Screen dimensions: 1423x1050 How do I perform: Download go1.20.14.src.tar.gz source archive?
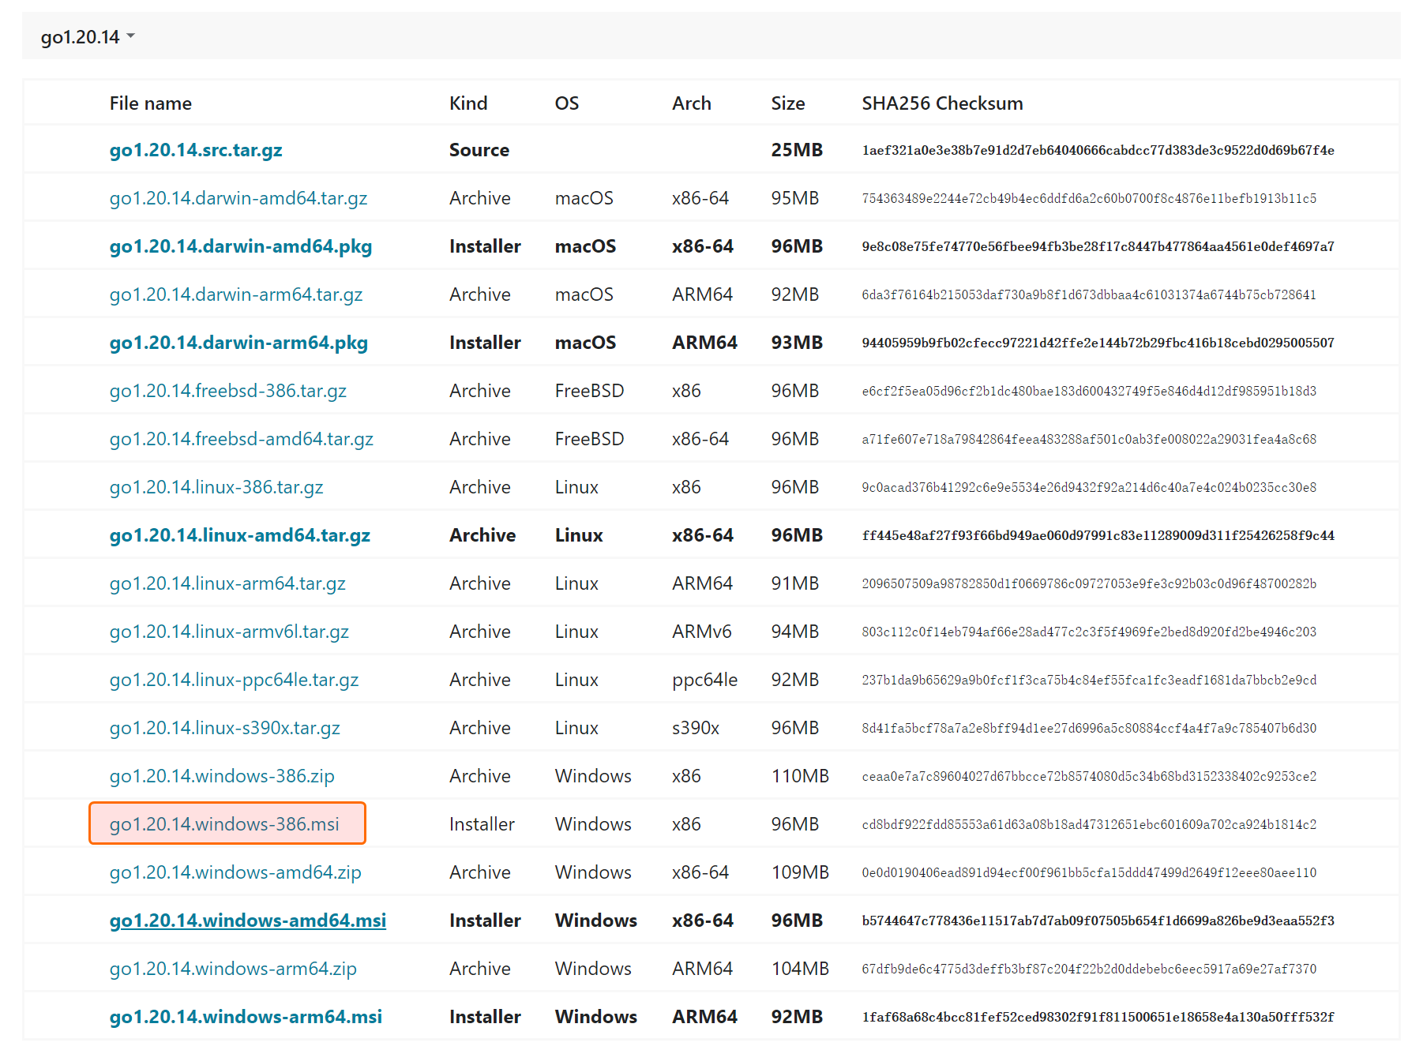tap(196, 150)
